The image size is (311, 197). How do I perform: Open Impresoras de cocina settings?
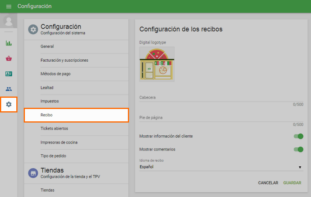coord(76,142)
